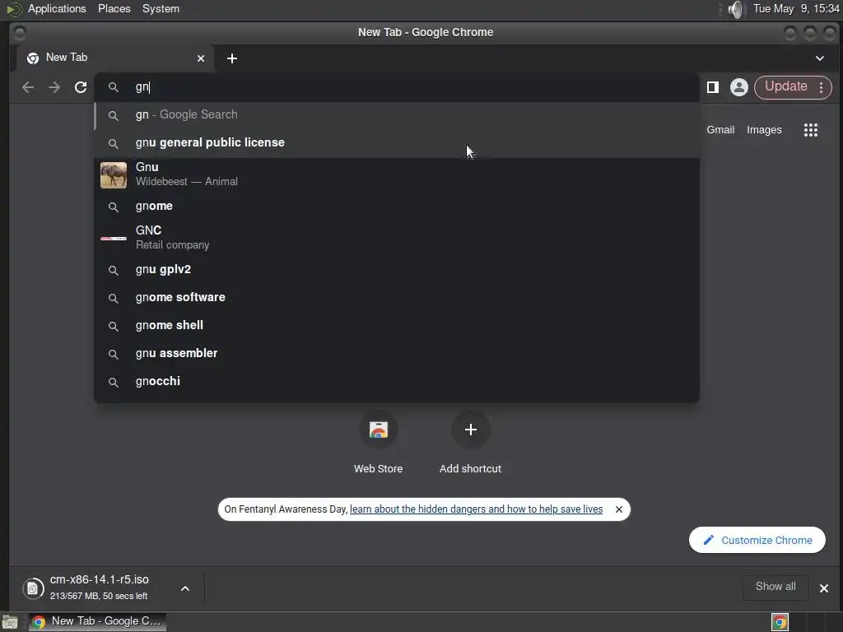Image resolution: width=843 pixels, height=632 pixels.
Task: Click the volume speaker icon
Action: click(x=735, y=9)
